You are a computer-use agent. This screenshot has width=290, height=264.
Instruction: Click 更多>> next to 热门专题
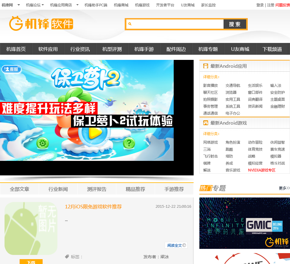[284, 188]
